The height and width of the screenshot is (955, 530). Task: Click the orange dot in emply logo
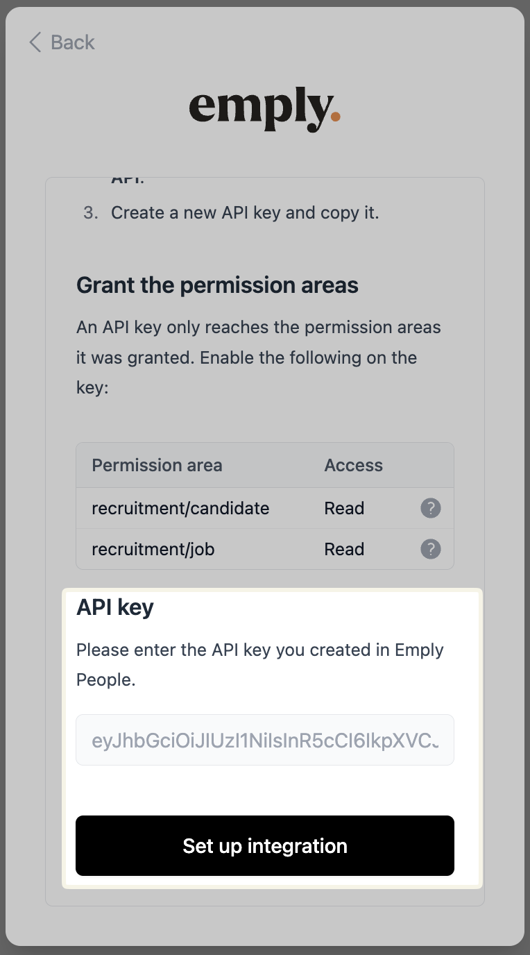tap(335, 117)
